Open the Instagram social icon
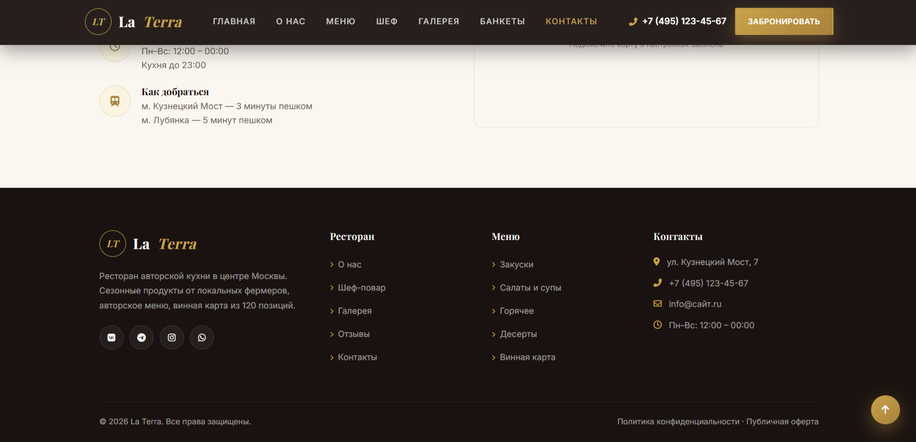Image resolution: width=916 pixels, height=442 pixels. click(172, 337)
